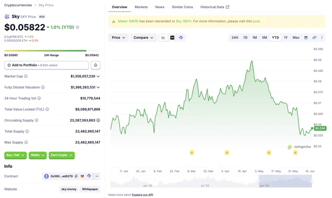Image resolution: width=332 pixels, height=198 pixels.
Task: Open rebrand post link in banner
Action: [256, 21]
